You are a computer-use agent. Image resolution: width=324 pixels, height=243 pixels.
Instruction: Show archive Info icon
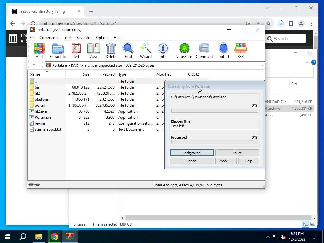[x=163, y=51]
